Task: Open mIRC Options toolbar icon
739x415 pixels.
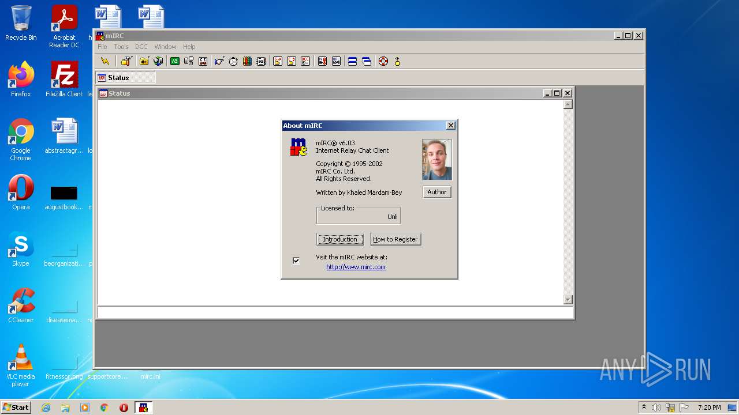Action: point(126,61)
